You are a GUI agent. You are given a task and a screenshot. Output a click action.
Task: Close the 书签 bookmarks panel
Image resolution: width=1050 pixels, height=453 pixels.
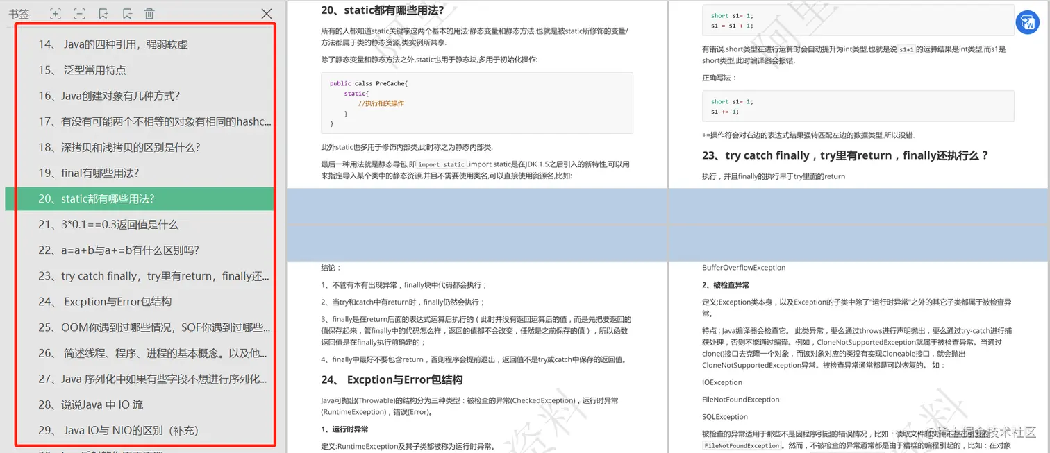(x=267, y=13)
